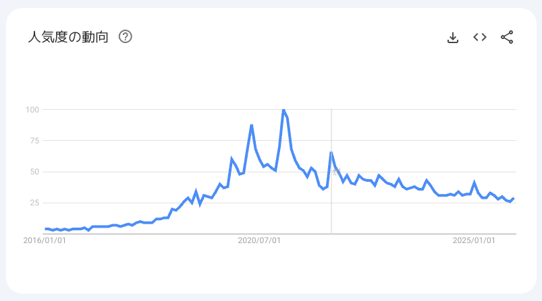The image size is (542, 301).
Task: Click the highest peak at 100 on the chart
Action: (283, 109)
